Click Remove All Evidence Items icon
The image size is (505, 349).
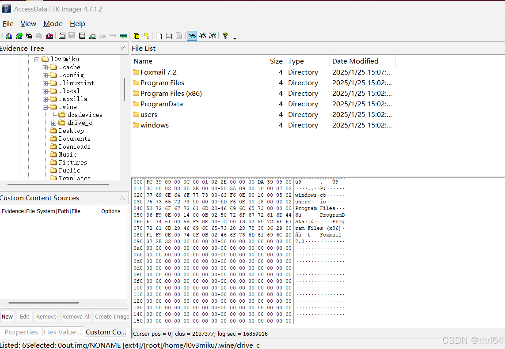(x=49, y=36)
